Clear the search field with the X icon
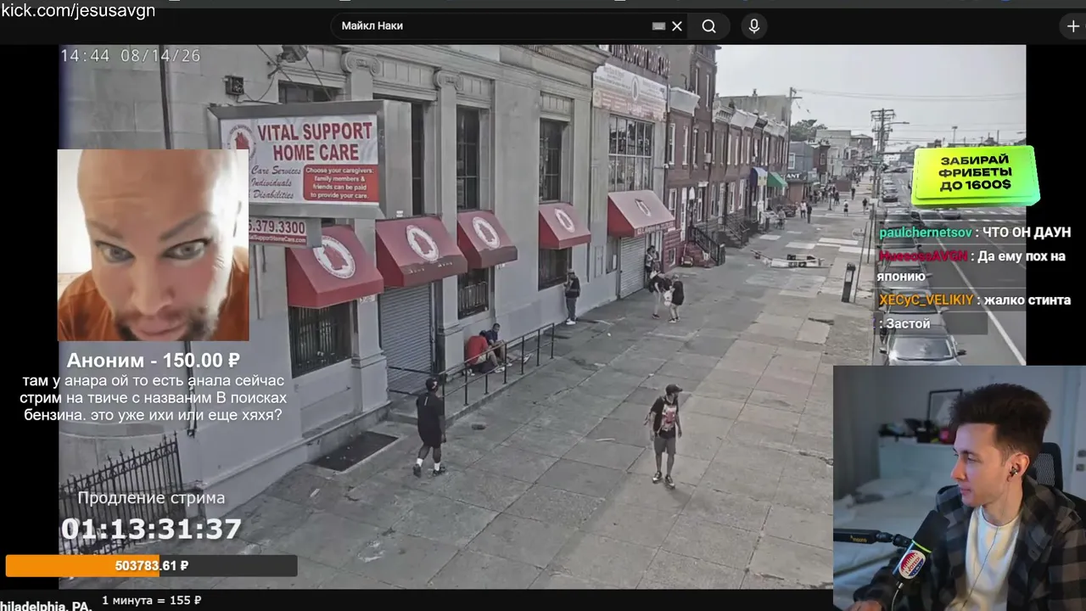This screenshot has height=611, width=1086. [677, 26]
